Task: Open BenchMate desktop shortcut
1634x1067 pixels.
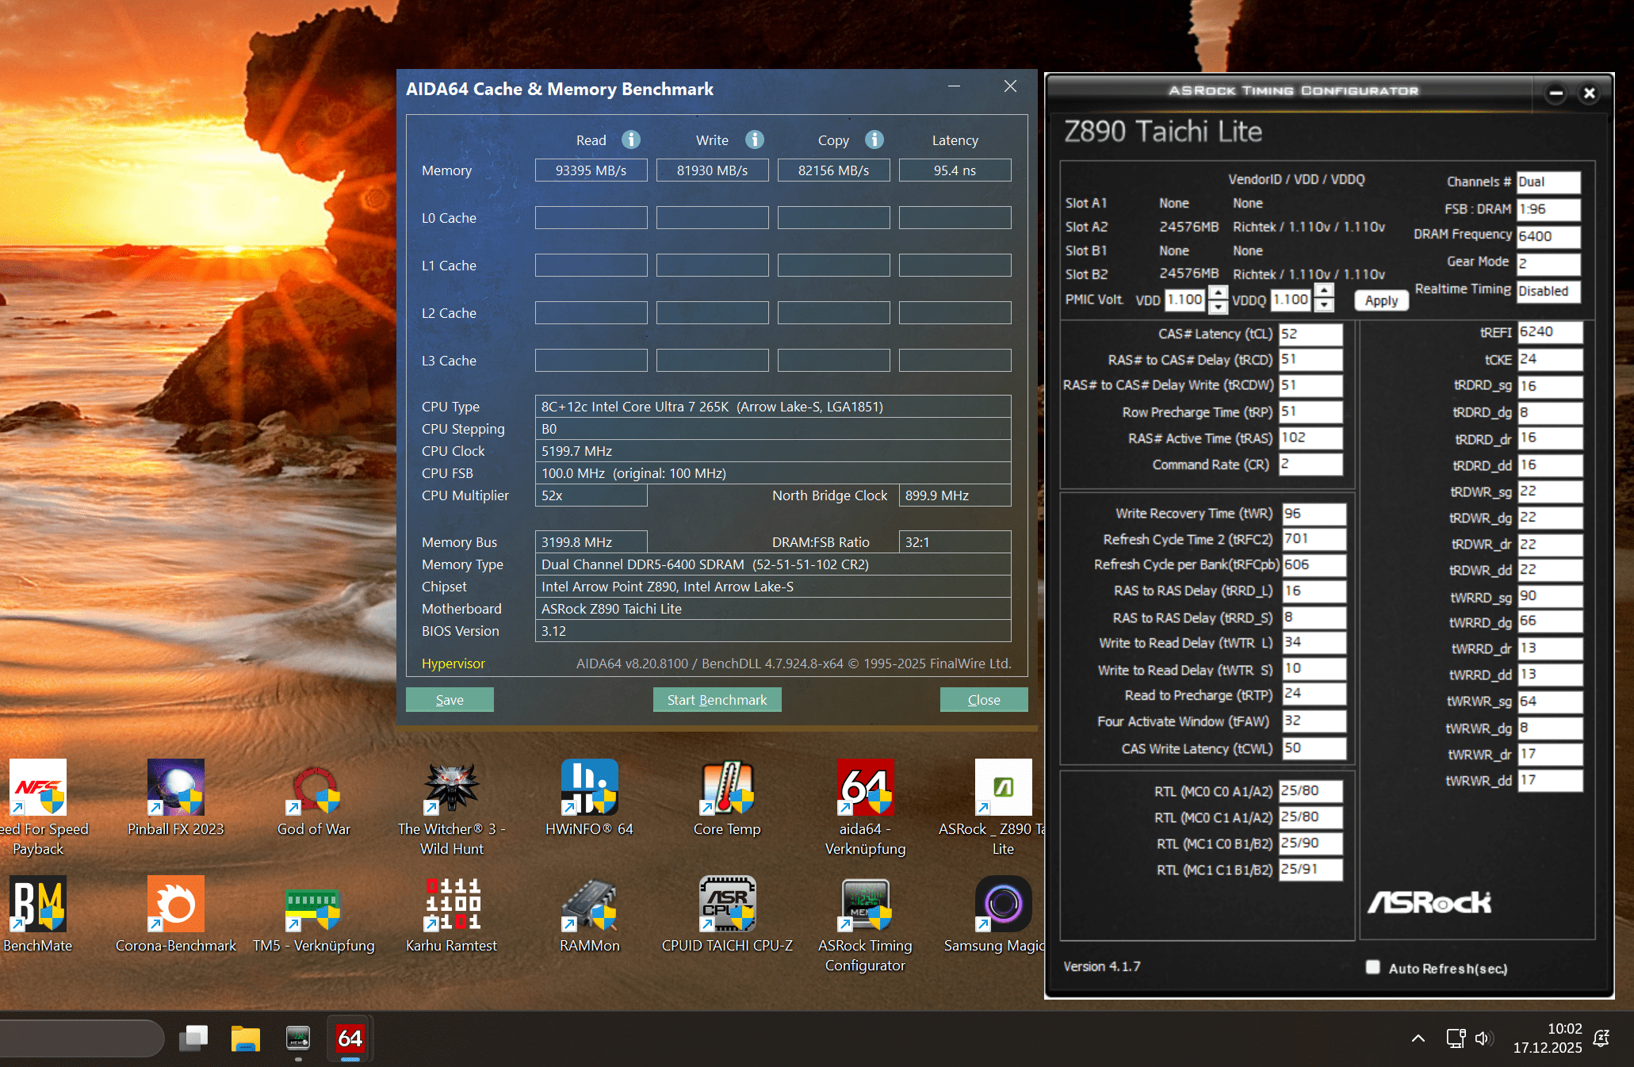Action: coord(37,905)
